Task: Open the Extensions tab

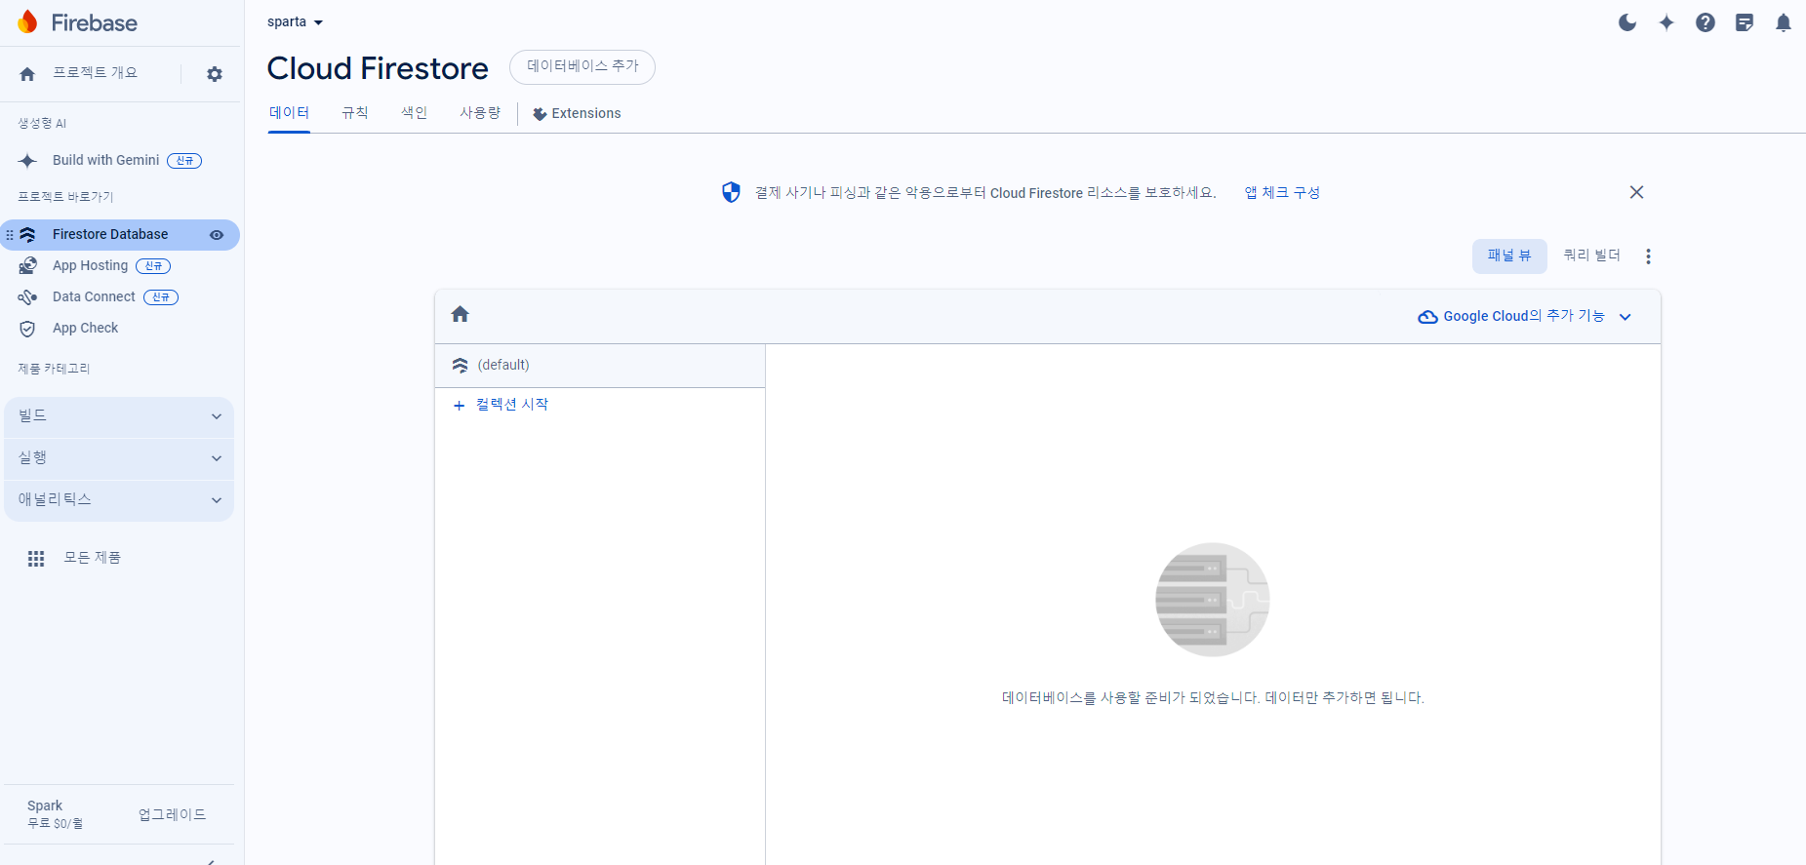Action: coord(577,113)
